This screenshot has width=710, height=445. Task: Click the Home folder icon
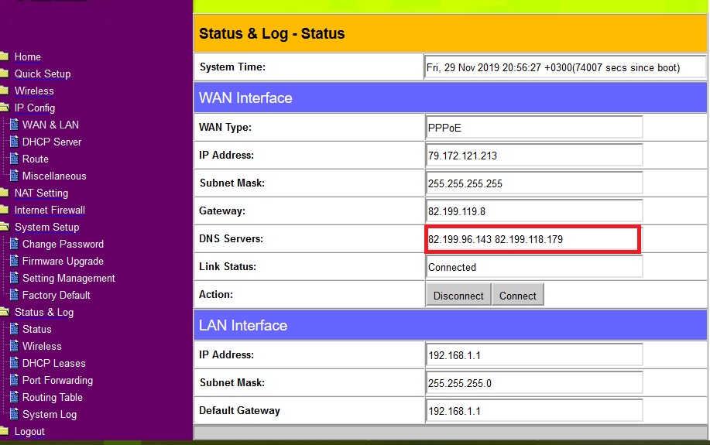click(x=4, y=56)
